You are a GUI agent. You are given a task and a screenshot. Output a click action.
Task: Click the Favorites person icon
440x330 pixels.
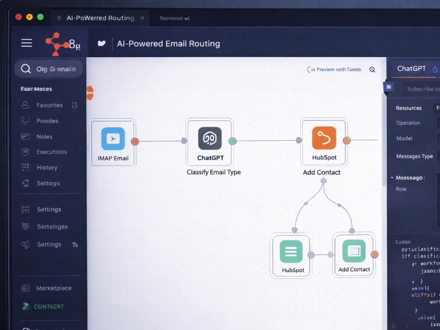[25, 105]
